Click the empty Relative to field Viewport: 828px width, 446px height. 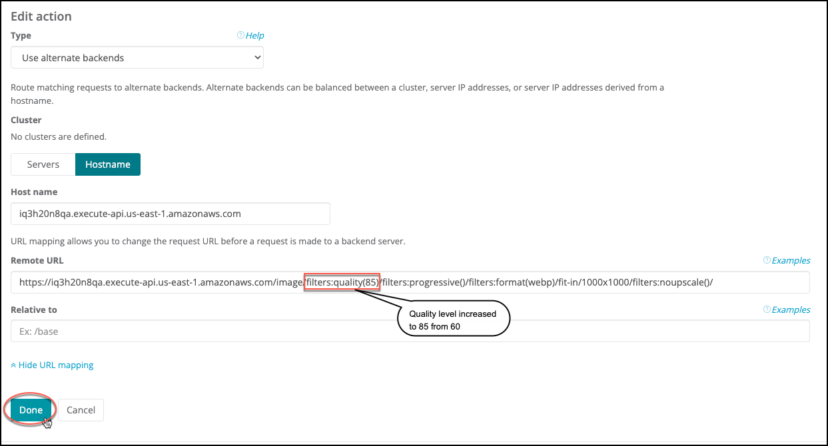click(x=410, y=332)
